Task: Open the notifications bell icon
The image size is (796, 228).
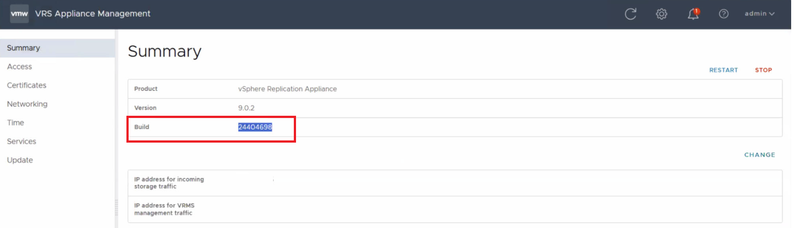Action: pos(693,14)
